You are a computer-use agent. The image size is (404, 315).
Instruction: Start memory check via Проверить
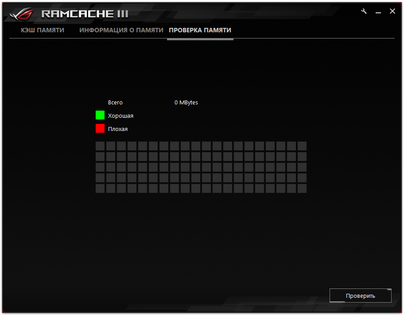point(360,296)
